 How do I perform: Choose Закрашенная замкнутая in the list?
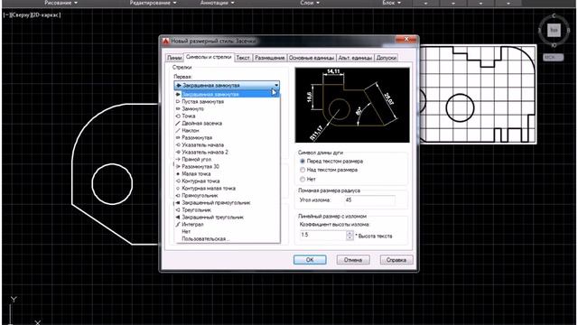pos(227,94)
